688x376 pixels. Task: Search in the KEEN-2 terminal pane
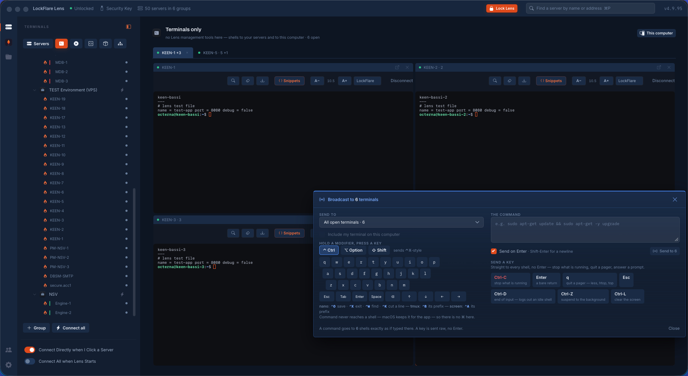coord(495,81)
